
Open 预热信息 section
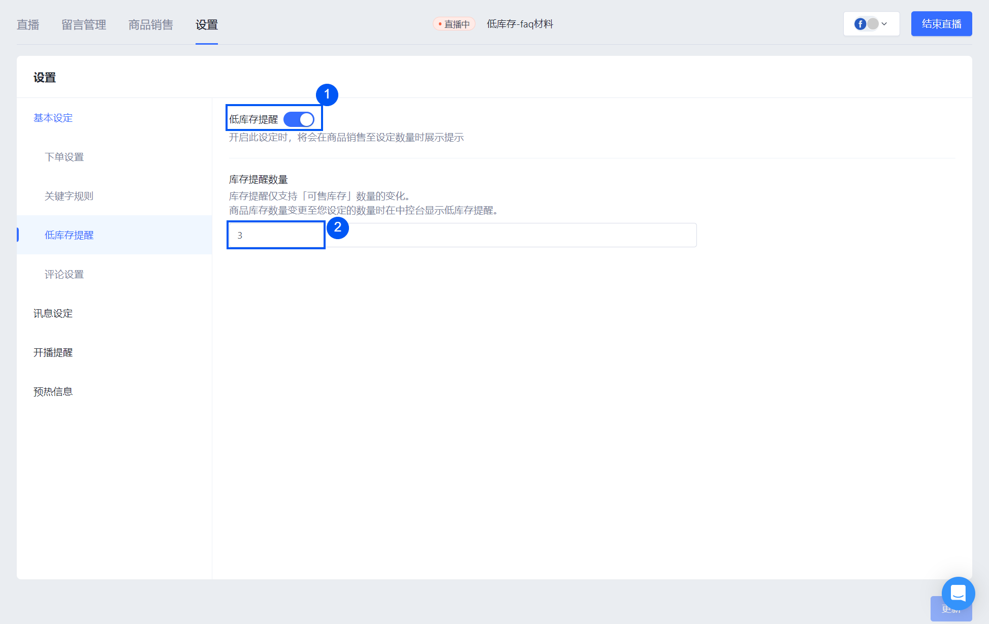click(x=53, y=391)
